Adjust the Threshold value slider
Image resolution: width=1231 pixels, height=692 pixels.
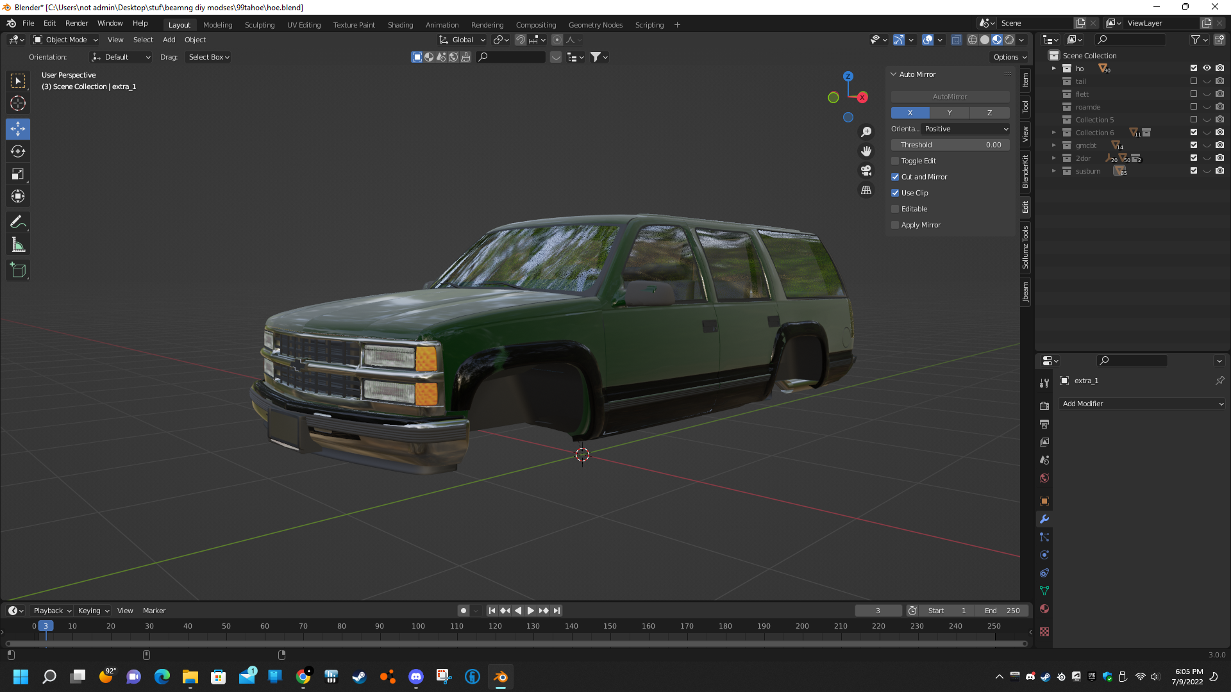coord(950,145)
